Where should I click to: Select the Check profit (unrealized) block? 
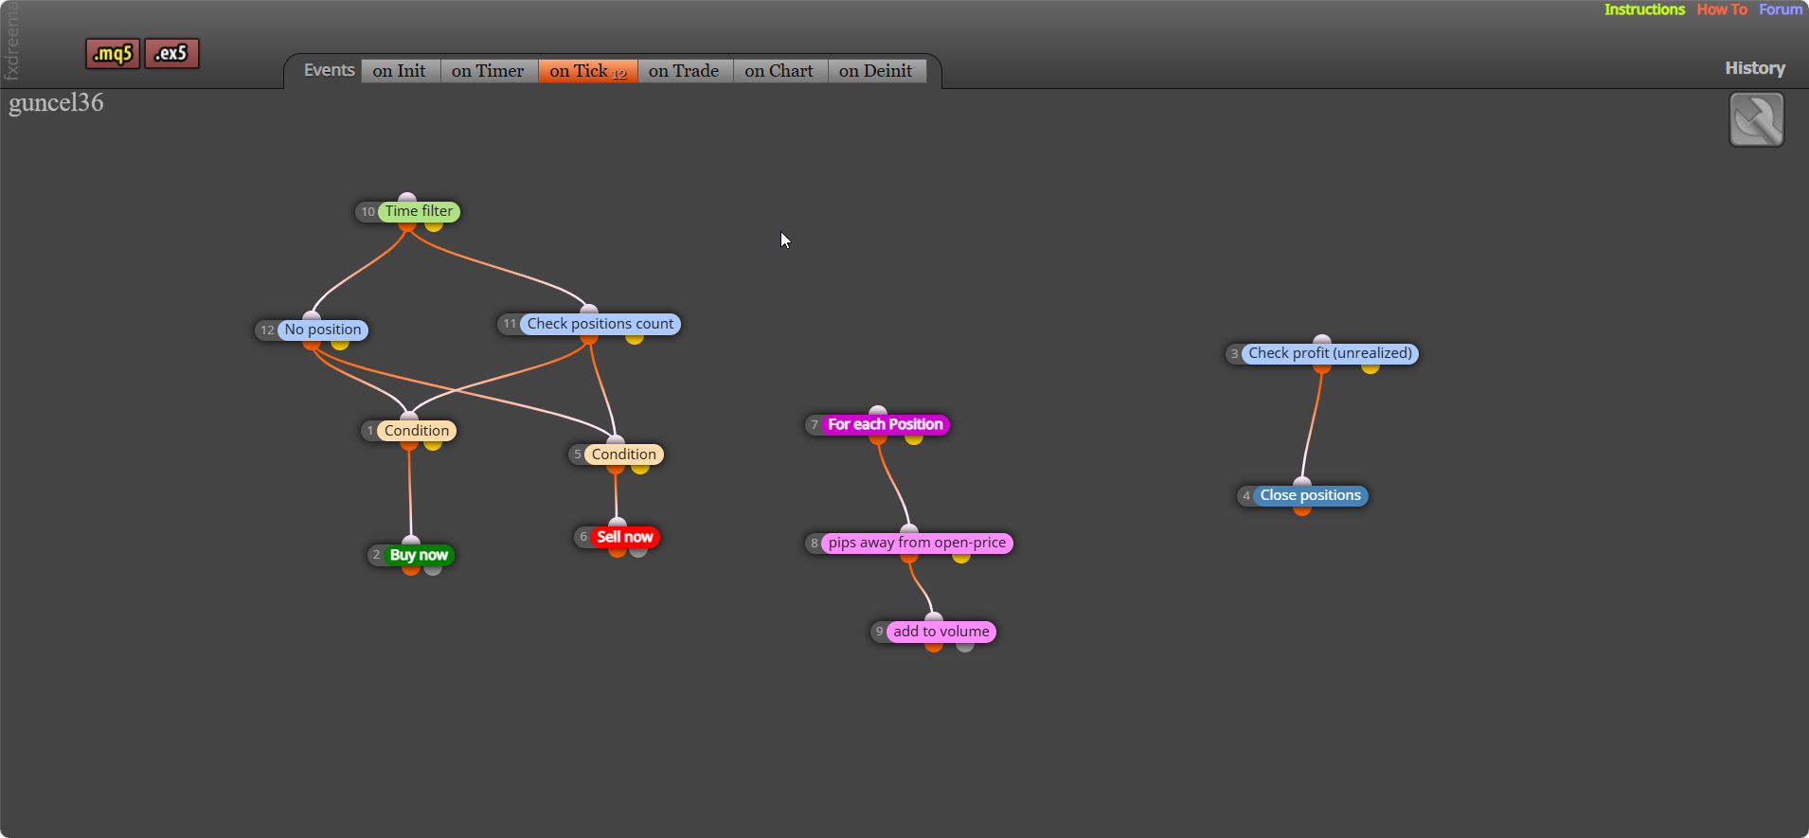(1330, 353)
